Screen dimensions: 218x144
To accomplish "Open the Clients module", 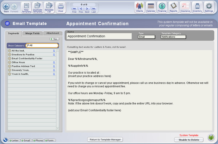I will tap(140, 7).
